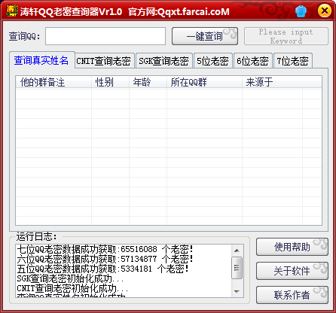
Task: Sort by the 年龄 column header
Action: click(148, 82)
